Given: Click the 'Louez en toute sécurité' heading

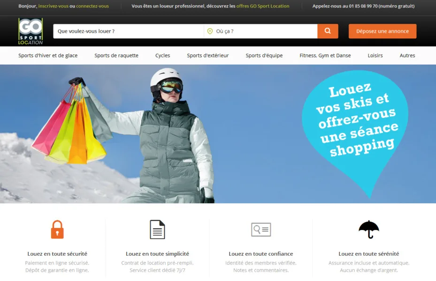Looking at the screenshot, I should [57, 254].
